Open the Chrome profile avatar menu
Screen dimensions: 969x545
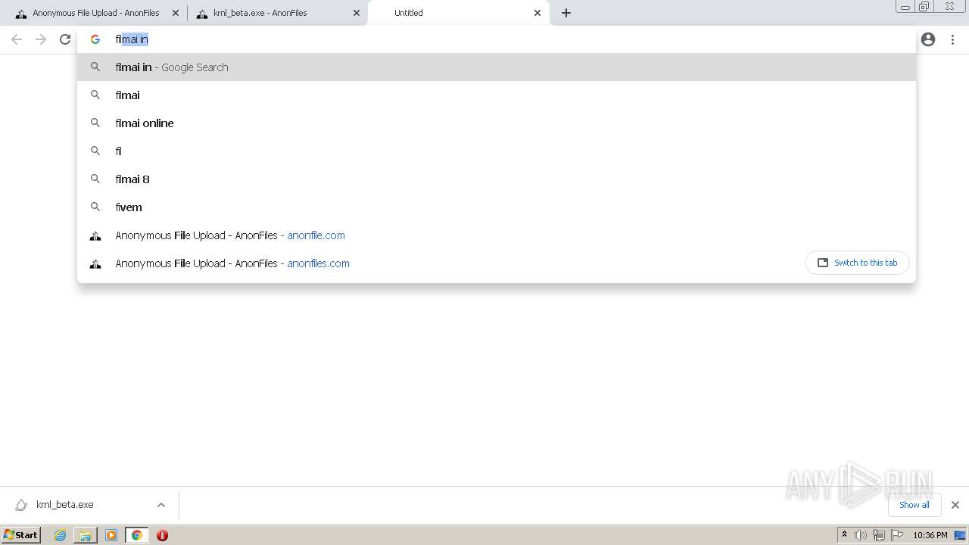928,39
